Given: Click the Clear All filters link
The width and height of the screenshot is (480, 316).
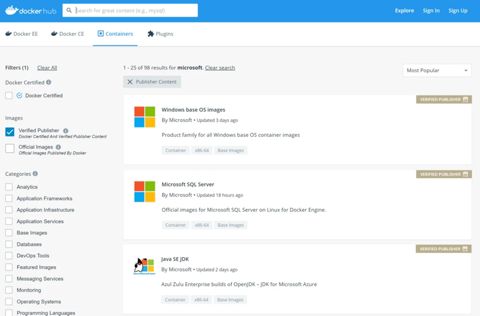Looking at the screenshot, I should click(x=47, y=68).
